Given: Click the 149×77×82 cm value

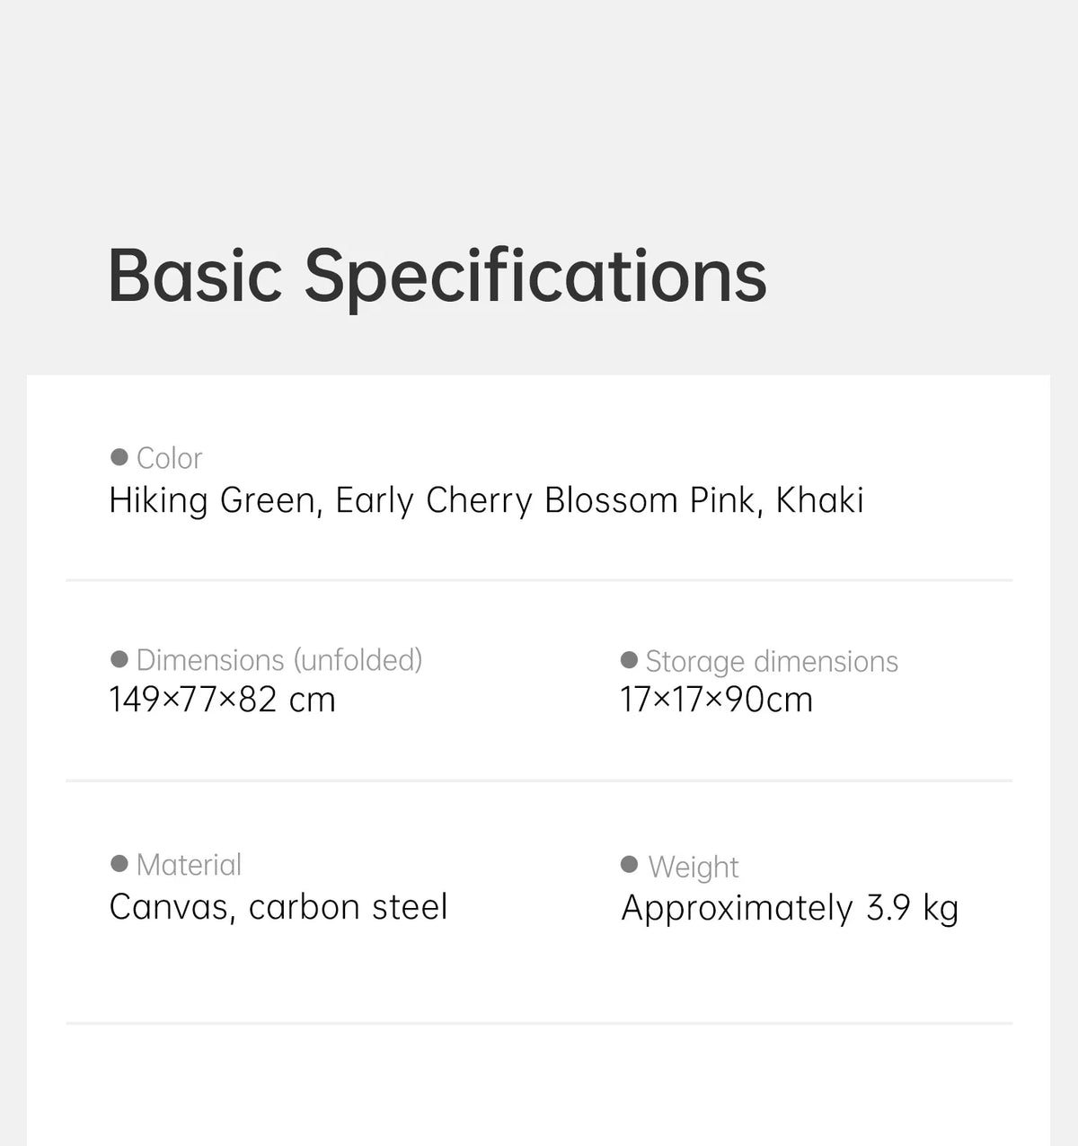Looking at the screenshot, I should pos(222,700).
